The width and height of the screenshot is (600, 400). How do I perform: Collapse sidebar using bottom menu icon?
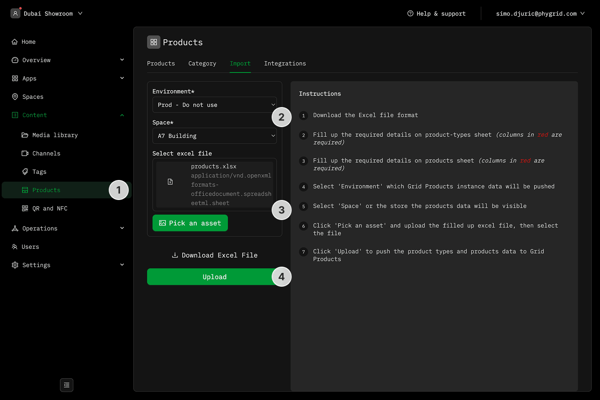coord(67,385)
